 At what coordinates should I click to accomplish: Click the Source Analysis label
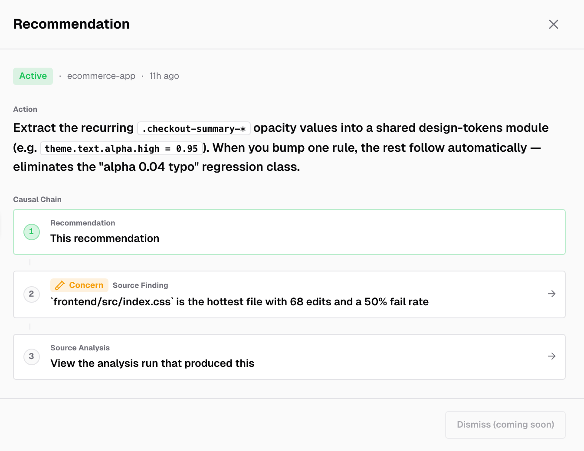click(x=80, y=348)
